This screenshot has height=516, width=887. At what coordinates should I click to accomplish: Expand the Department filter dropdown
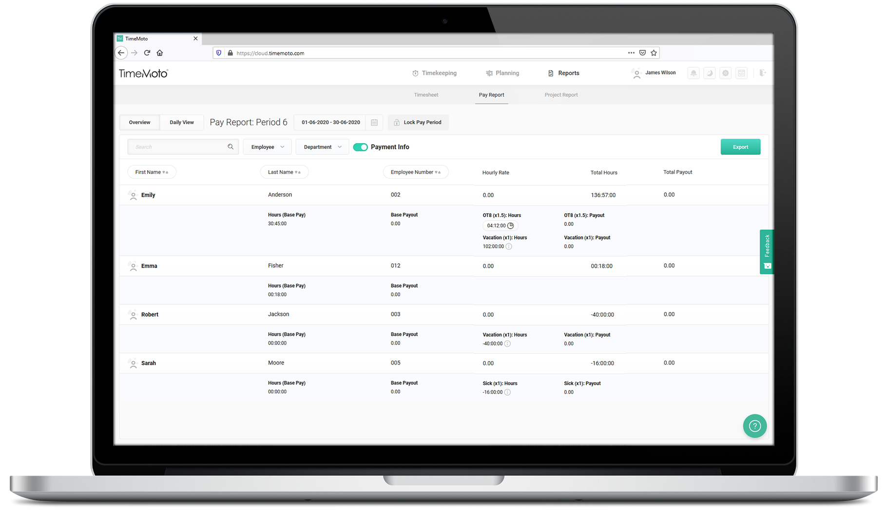[322, 147]
